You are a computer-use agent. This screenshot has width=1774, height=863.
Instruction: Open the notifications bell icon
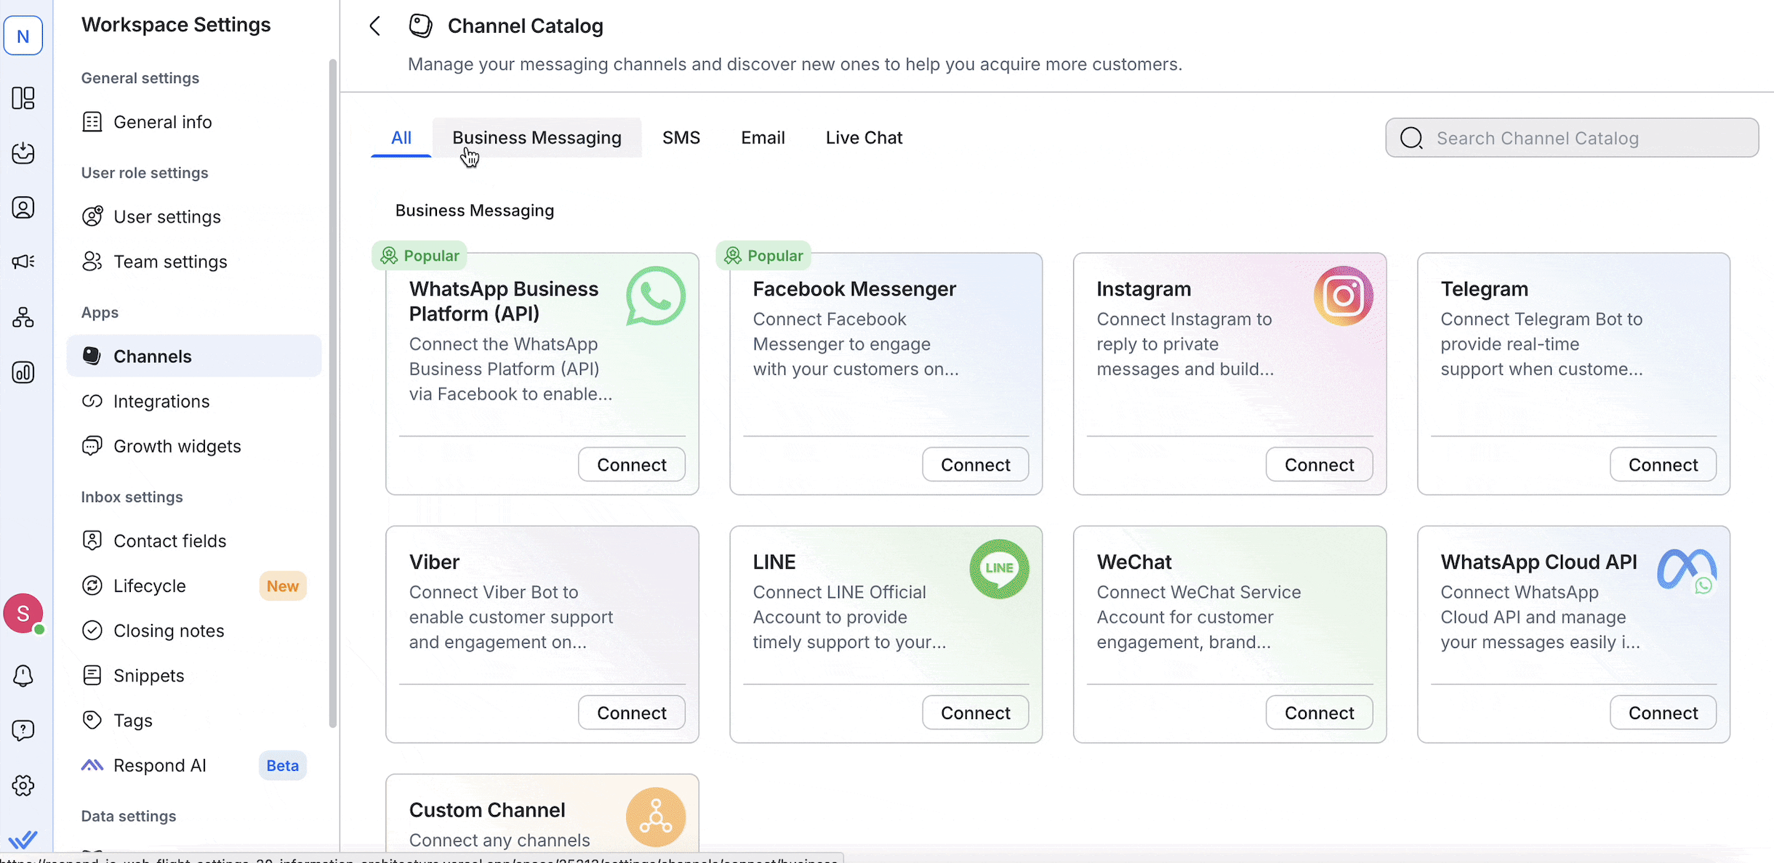[23, 675]
